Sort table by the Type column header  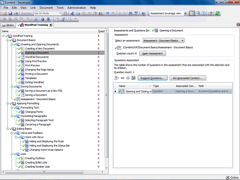pyautogui.click(x=163, y=86)
